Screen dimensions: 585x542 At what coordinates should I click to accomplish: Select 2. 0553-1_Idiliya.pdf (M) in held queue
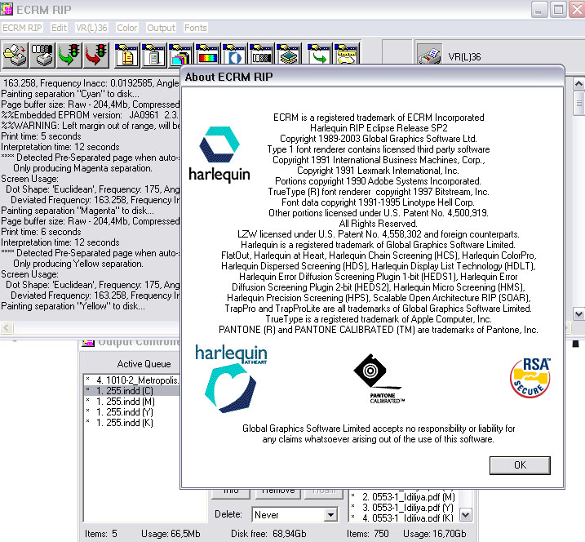(x=404, y=497)
